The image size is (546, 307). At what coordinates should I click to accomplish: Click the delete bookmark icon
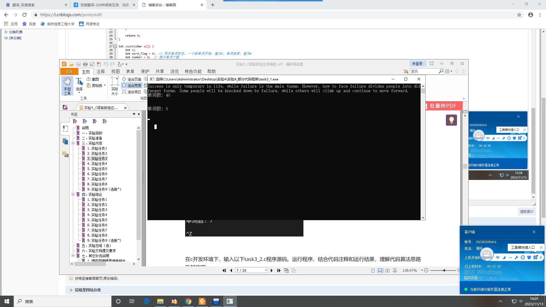[75, 121]
